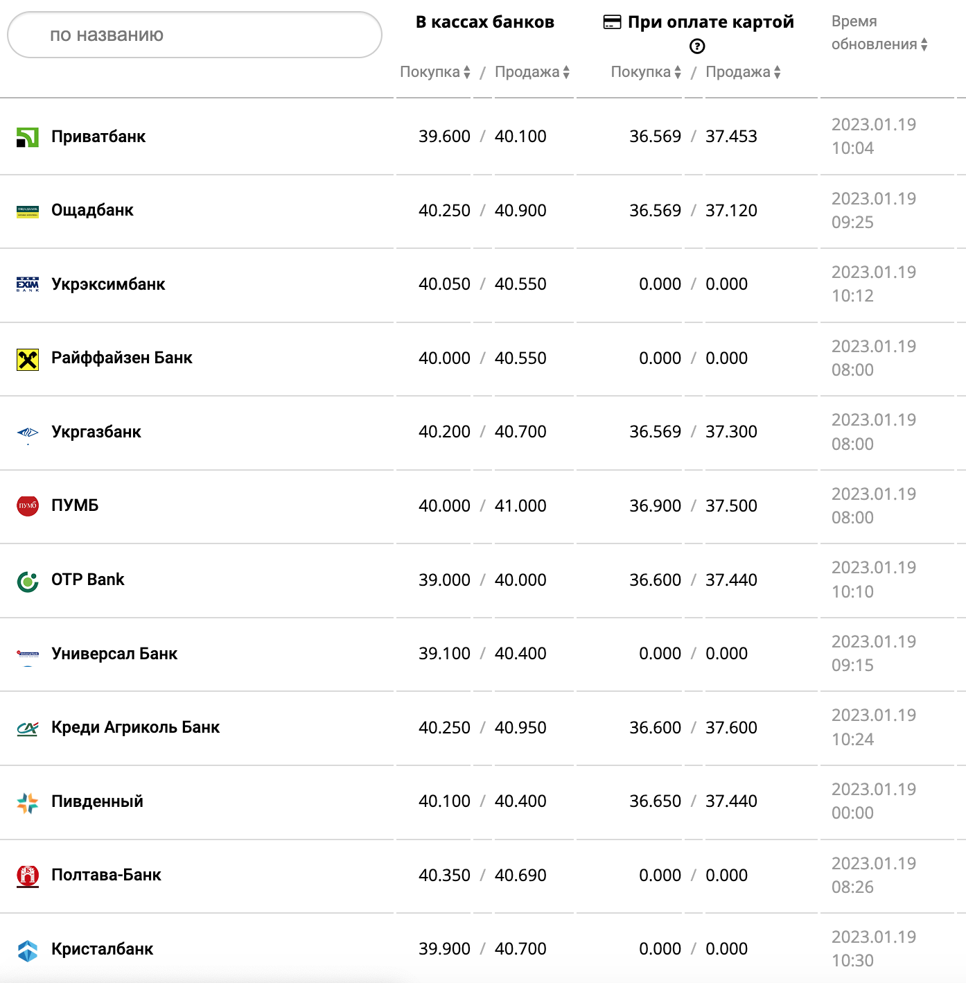
Task: Sort by card payment Продажа rate
Action: 743,72
